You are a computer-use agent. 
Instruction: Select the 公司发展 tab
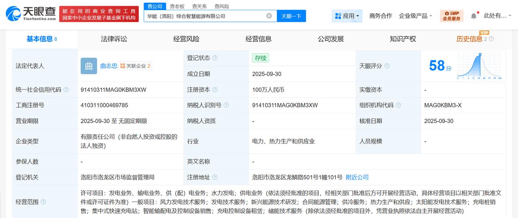click(331, 39)
